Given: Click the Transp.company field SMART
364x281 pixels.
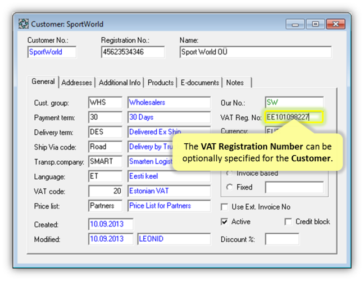Looking at the screenshot, I should tap(106, 161).
